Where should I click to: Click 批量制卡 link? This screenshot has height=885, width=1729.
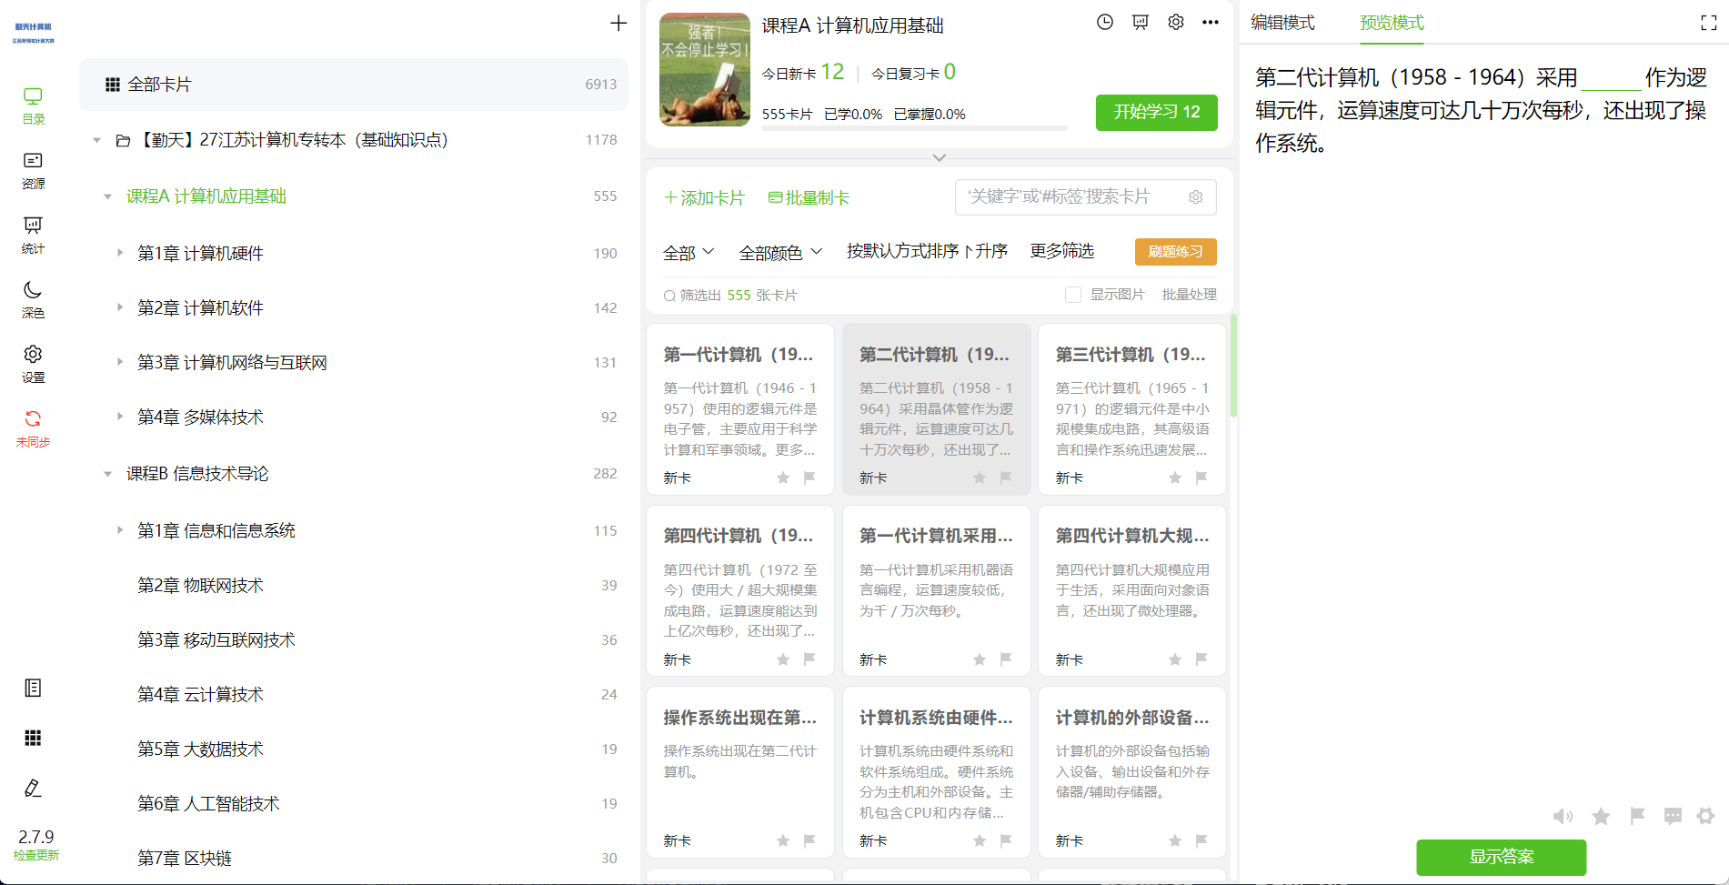[x=809, y=198]
